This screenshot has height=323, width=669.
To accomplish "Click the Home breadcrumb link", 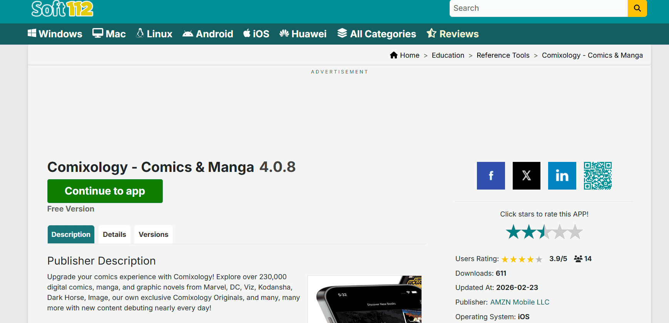I will (x=405, y=55).
